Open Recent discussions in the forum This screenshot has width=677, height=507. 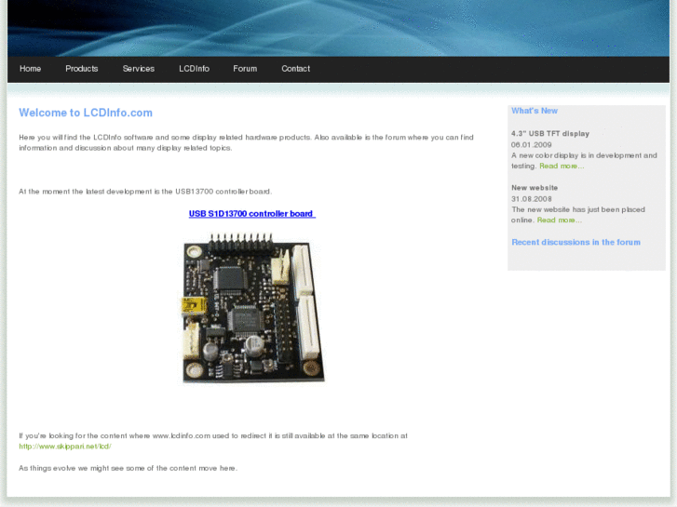click(x=576, y=242)
